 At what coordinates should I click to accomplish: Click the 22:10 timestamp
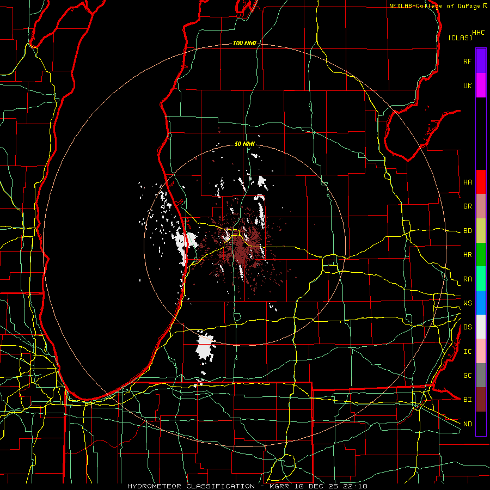(355, 486)
